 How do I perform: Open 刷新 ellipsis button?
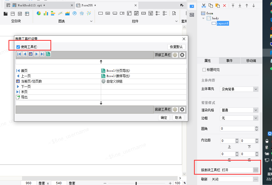point(256,179)
